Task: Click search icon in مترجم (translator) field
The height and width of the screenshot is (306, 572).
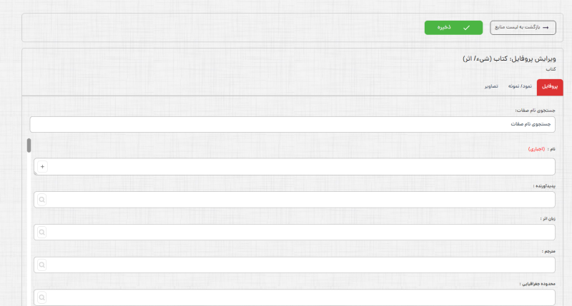Action: pyautogui.click(x=42, y=265)
